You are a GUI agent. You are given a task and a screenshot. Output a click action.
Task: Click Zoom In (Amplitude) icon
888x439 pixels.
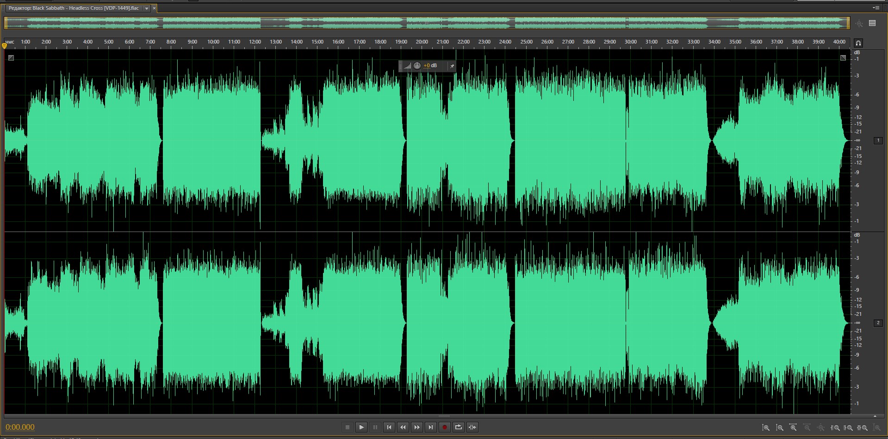[766, 428]
